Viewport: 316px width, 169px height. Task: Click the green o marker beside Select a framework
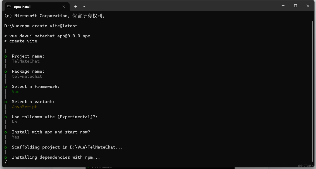[x=5, y=86]
